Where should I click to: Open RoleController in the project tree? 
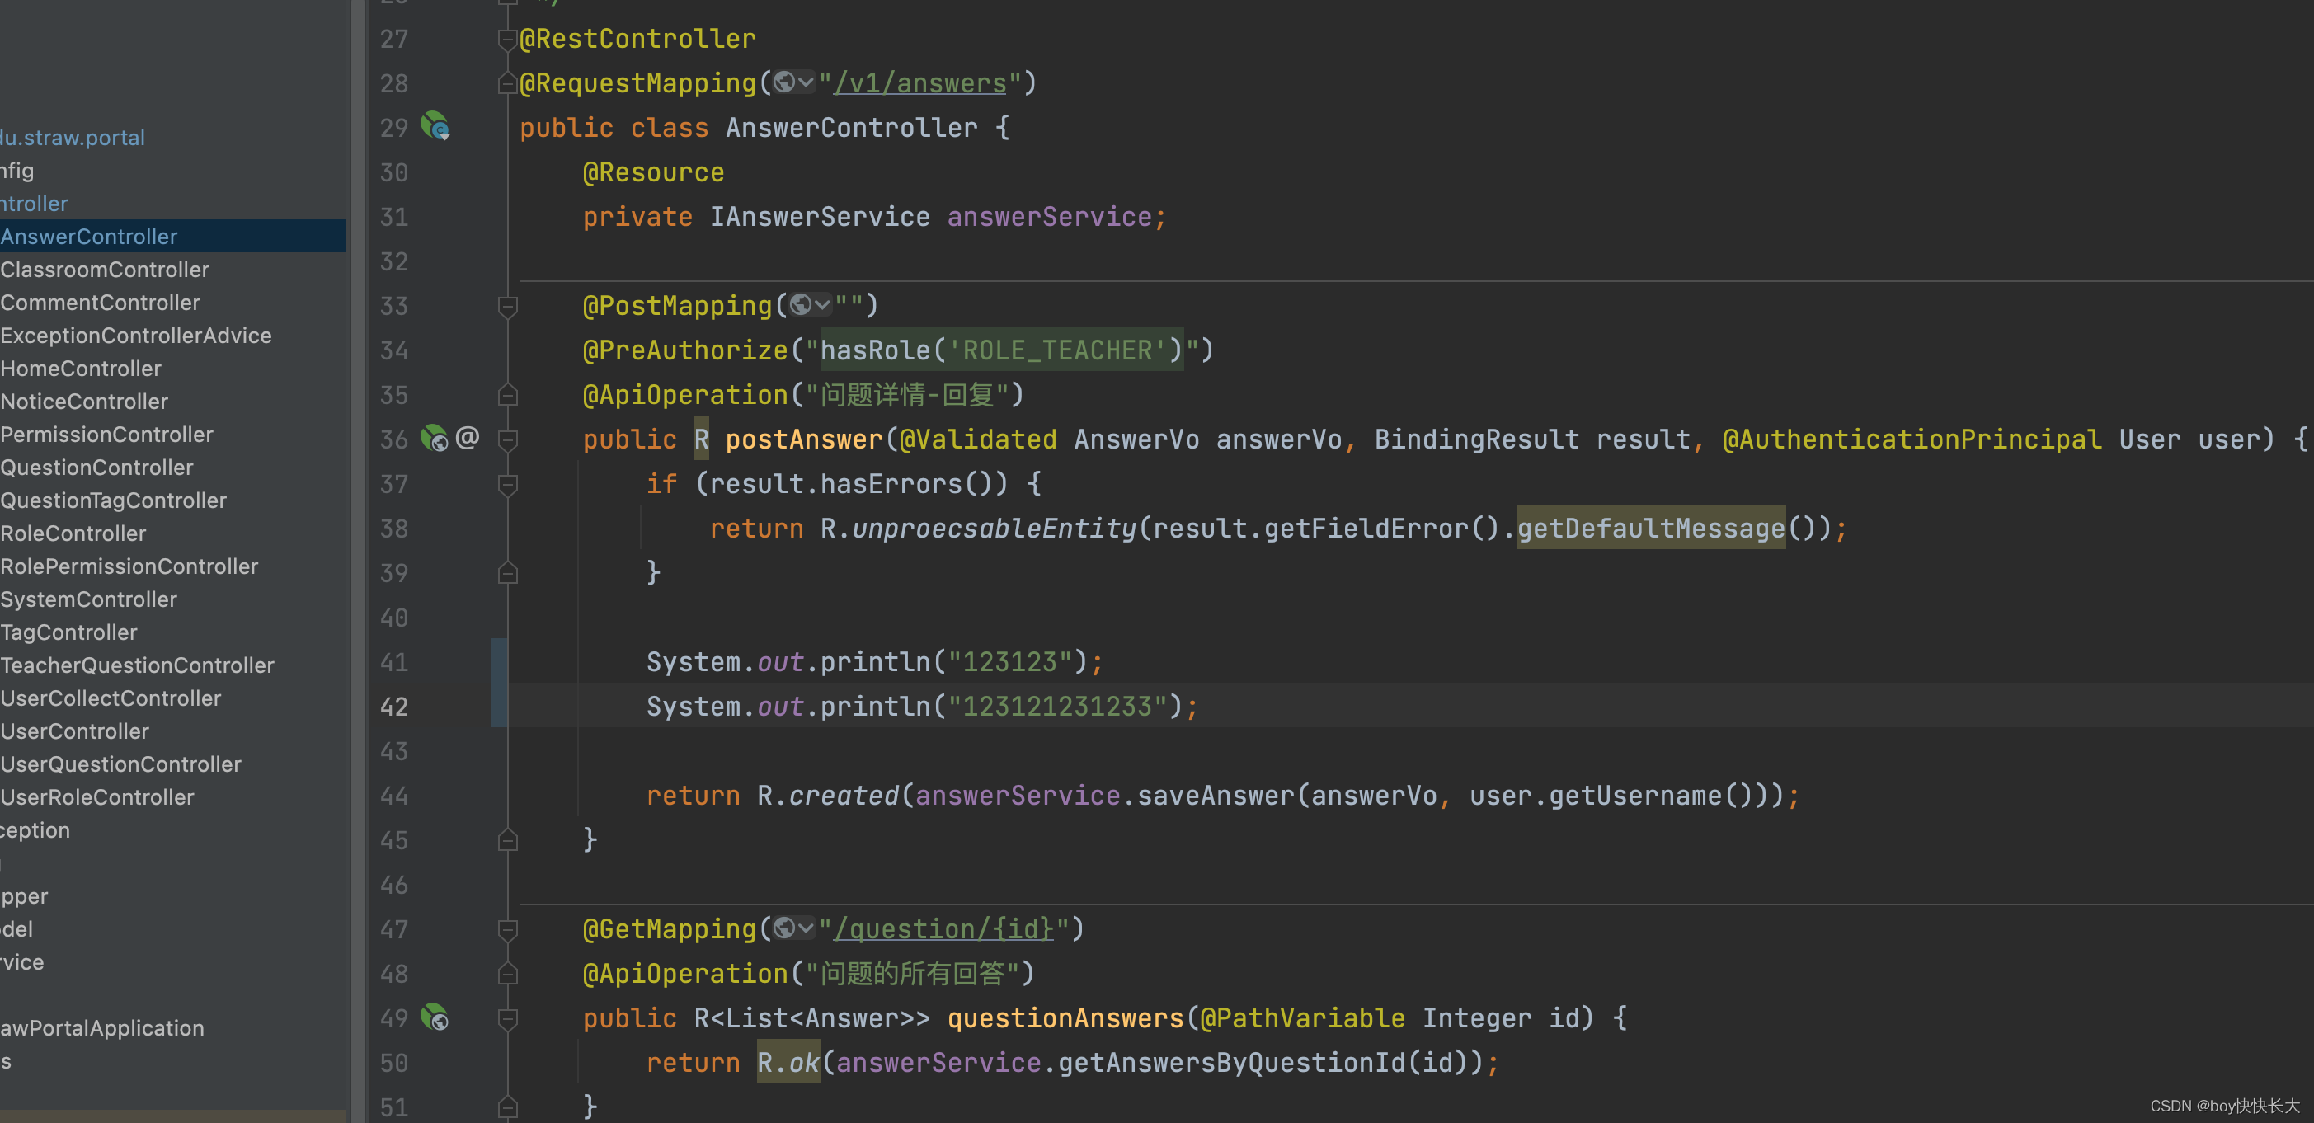click(73, 533)
